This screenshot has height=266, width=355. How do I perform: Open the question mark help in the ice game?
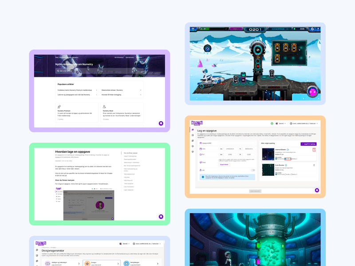pyautogui.click(x=318, y=29)
